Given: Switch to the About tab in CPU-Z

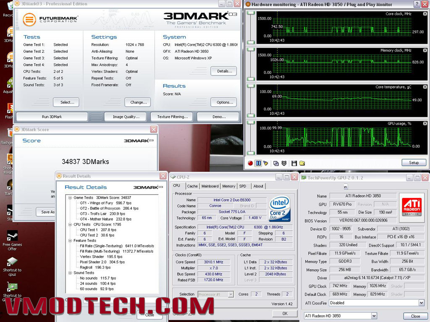Looking at the screenshot, I should [258, 186].
